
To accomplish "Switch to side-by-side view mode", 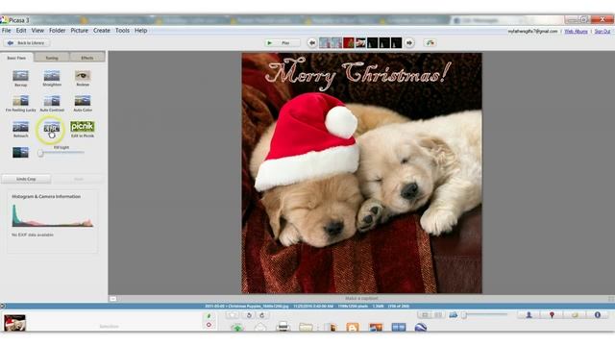I will tap(438, 315).
